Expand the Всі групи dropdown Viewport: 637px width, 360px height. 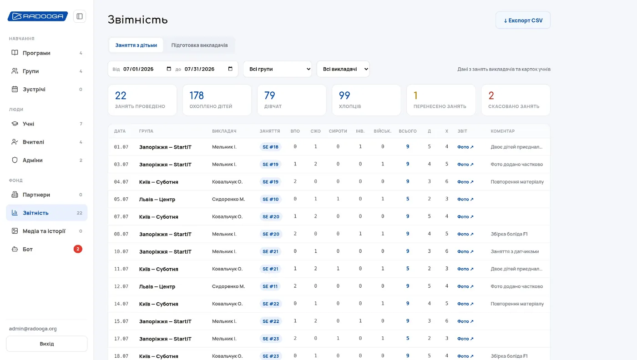278,69
